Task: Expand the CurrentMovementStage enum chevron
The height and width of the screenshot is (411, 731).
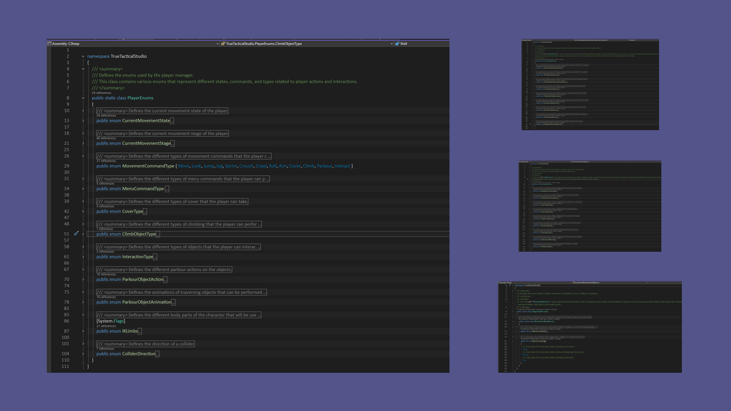Action: (x=83, y=143)
